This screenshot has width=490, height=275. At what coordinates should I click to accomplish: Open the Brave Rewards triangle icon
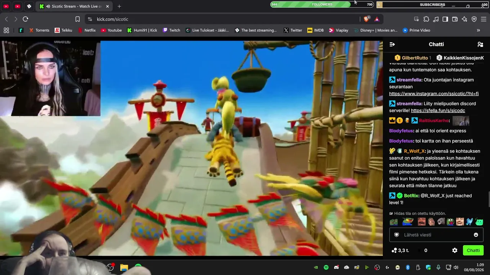(x=377, y=19)
